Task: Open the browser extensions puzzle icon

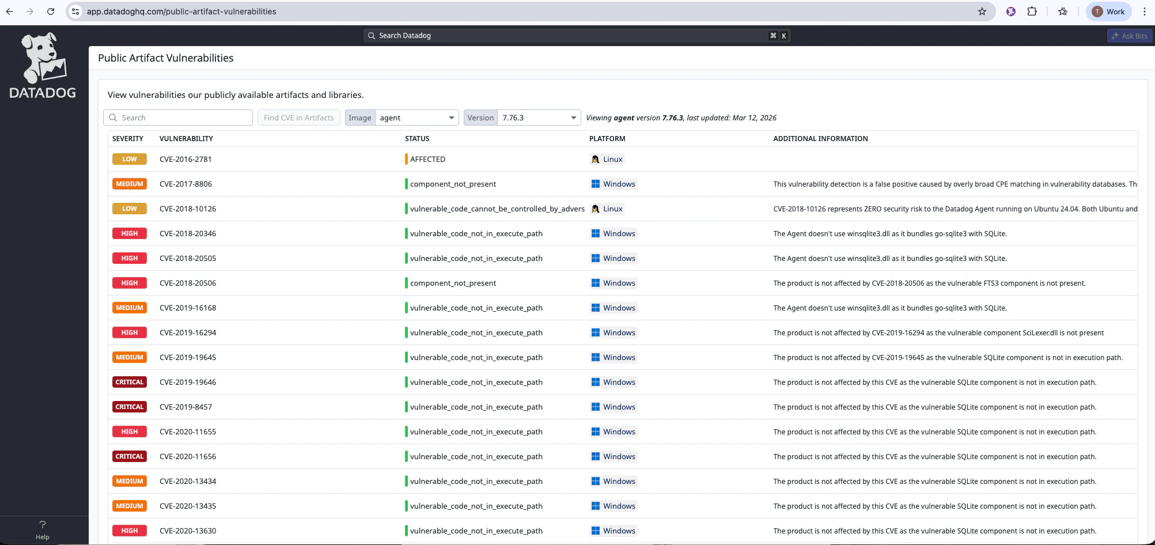Action: tap(1032, 12)
